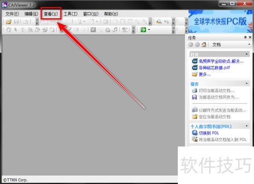254x184 pixels.
Task: Click 当前活动文档另存为...
Action: (x=218, y=97)
